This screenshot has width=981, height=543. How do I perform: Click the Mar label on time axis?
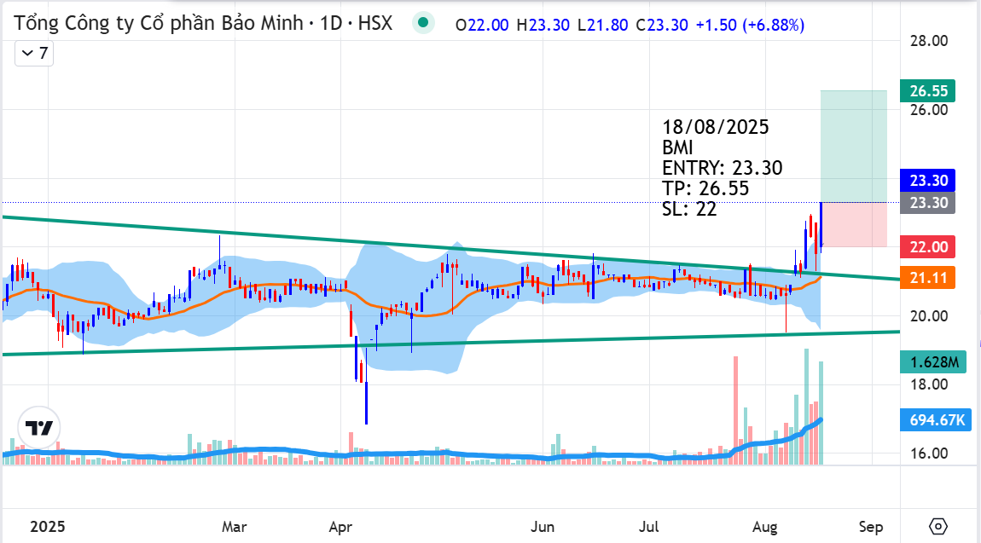(234, 527)
